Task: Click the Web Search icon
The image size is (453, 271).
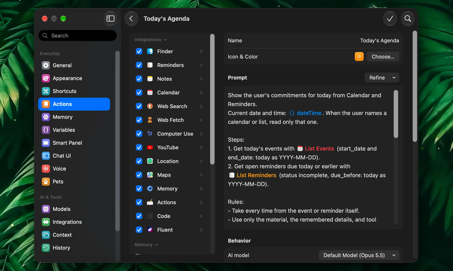Action: pyautogui.click(x=150, y=106)
